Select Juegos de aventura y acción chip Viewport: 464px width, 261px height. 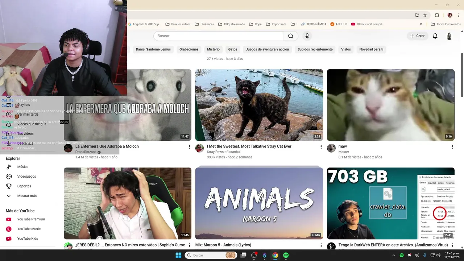(267, 49)
